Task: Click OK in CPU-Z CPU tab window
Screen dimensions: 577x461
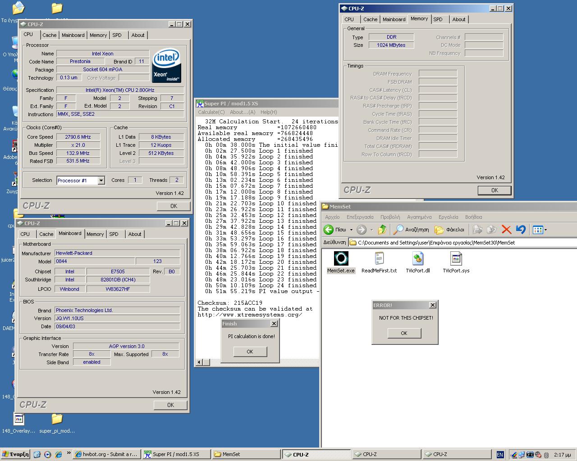Action: coord(174,206)
